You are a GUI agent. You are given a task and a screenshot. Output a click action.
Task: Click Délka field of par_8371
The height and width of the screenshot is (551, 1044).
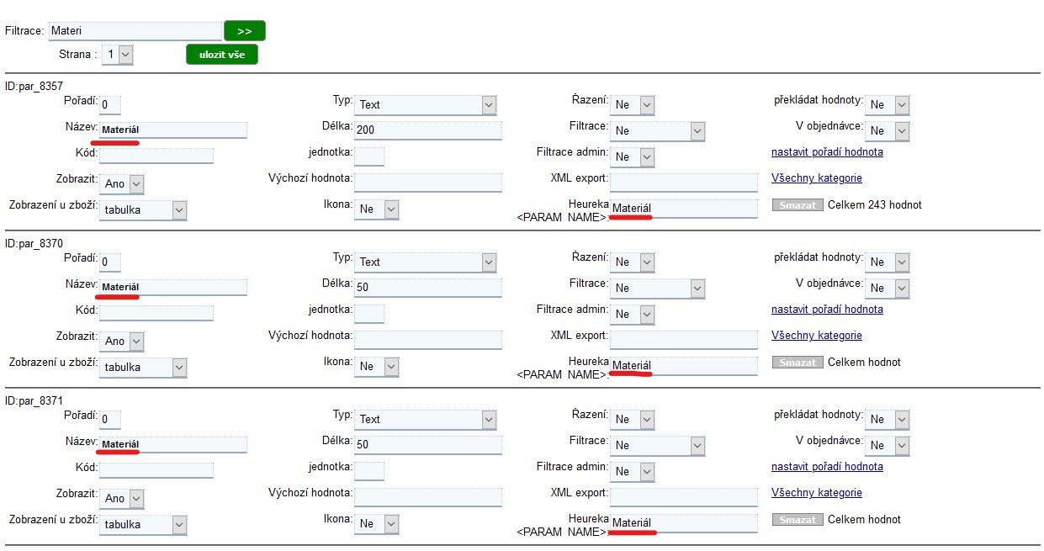click(428, 445)
